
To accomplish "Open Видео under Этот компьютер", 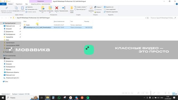I will click(x=8, y=58).
